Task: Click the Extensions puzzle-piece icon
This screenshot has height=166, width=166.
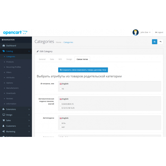Action: pyautogui.click(x=4, y=109)
